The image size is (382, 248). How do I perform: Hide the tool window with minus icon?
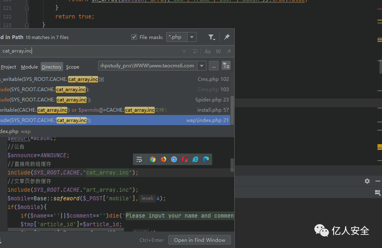click(x=378, y=181)
